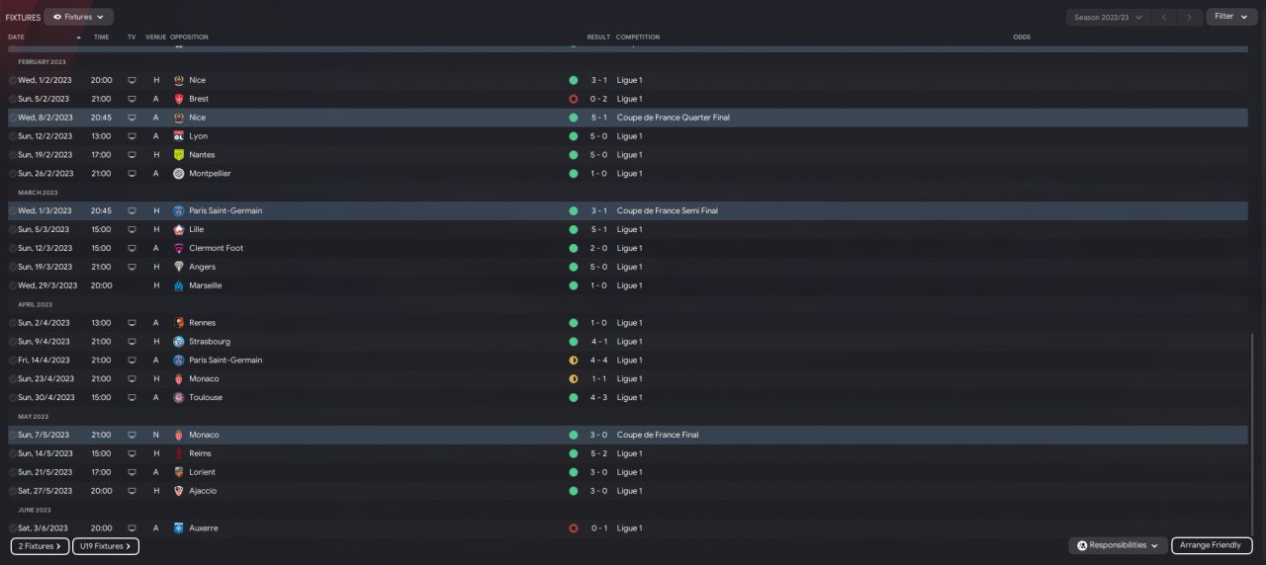Viewport: 1266px width, 565px height.
Task: Toggle the checkmark circle beside Wed, 1/2/2023
Action: point(13,80)
